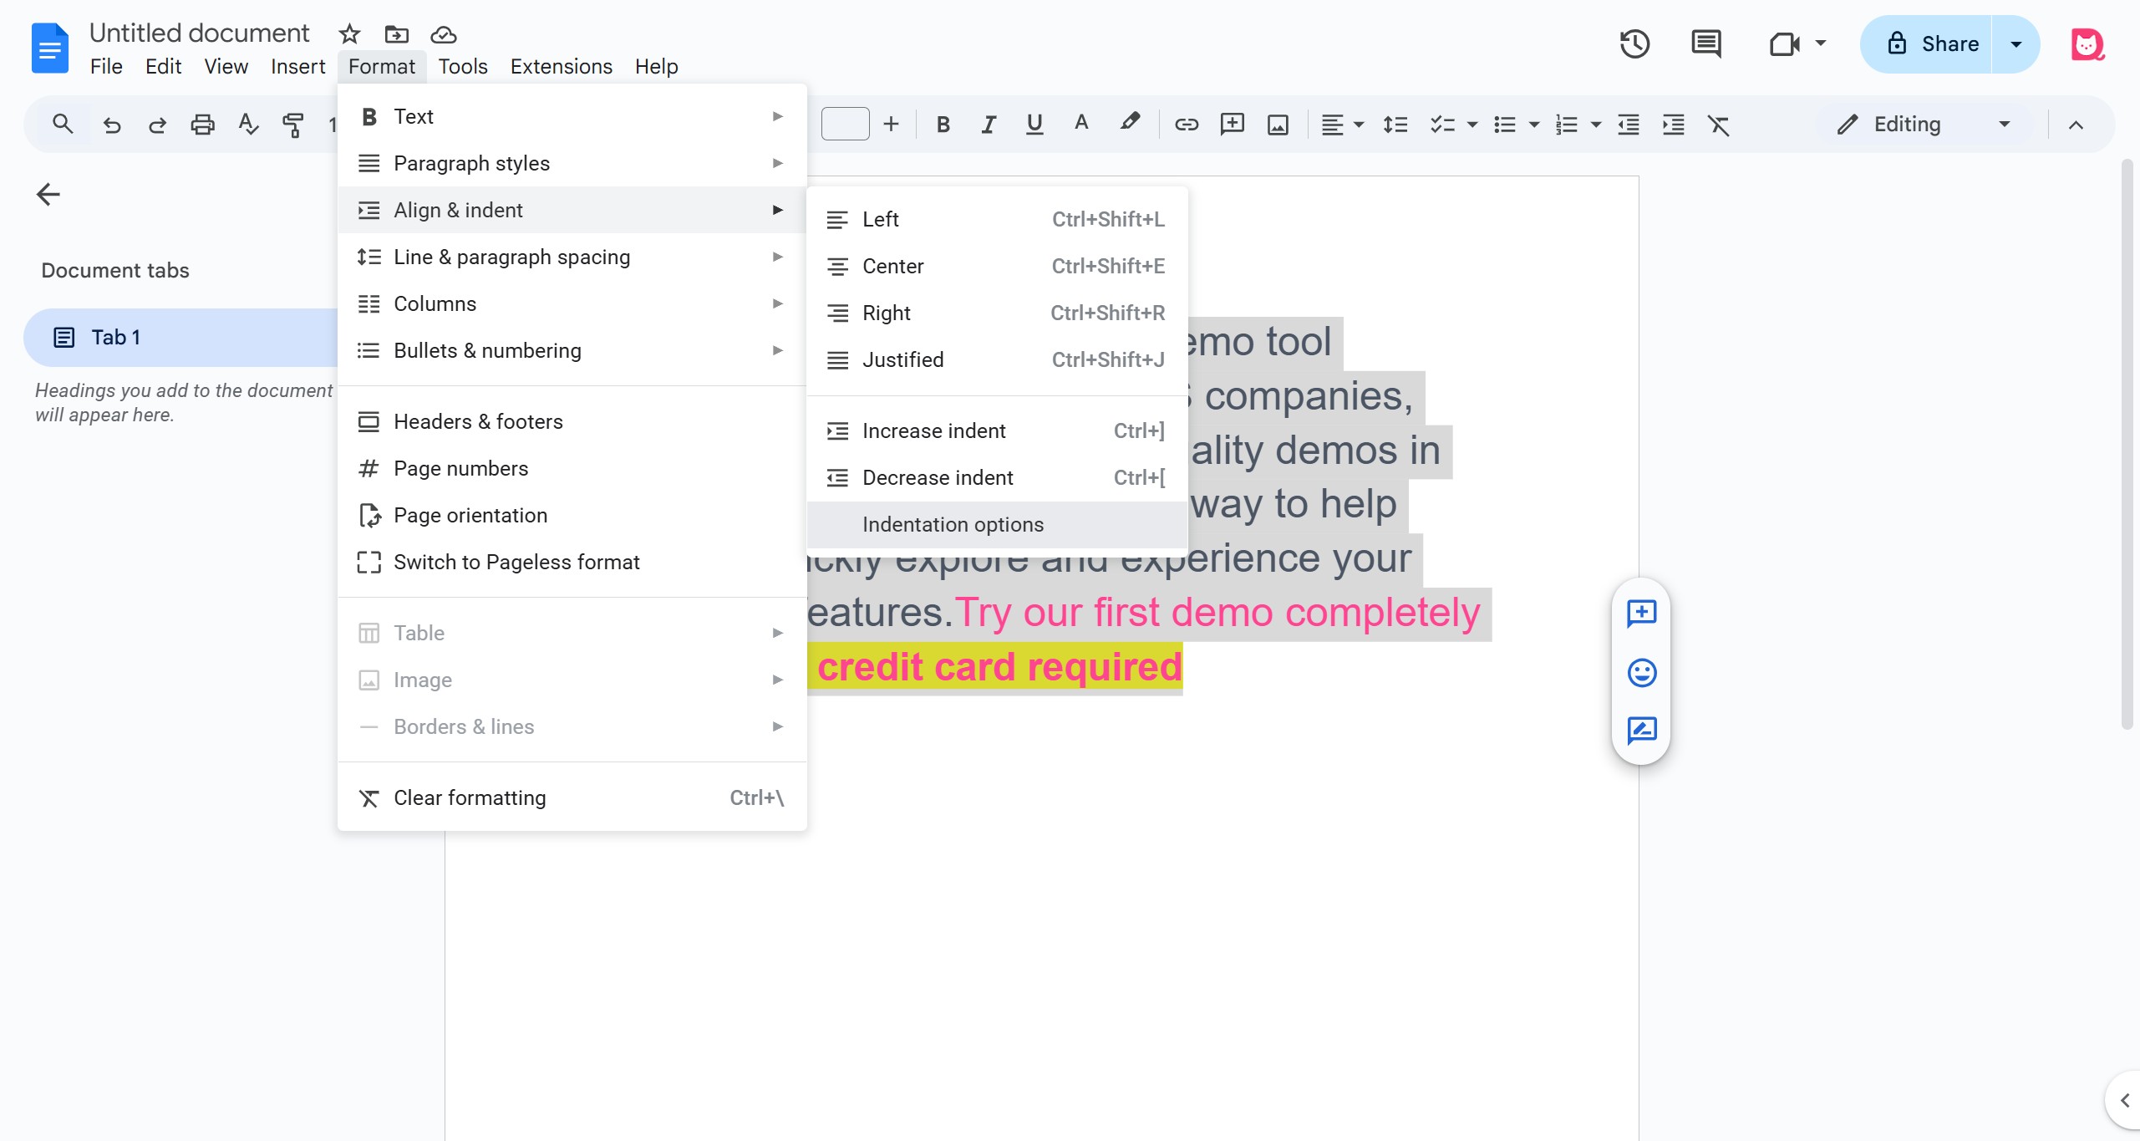The image size is (2140, 1141).
Task: Expand Paragraph styles submenu
Action: tap(572, 163)
